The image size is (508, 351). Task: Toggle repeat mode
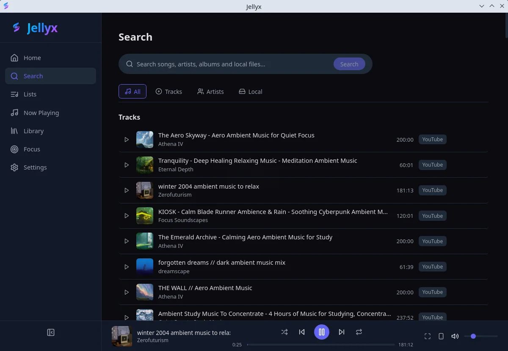[x=359, y=332]
